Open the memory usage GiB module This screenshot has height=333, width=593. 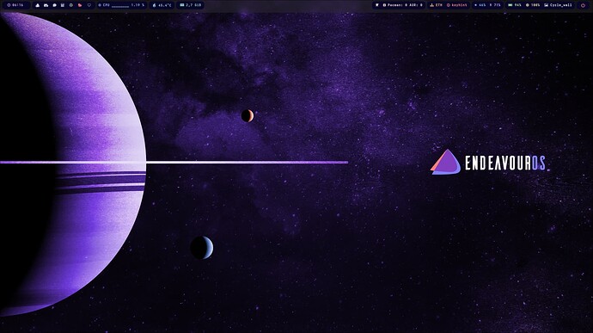pyautogui.click(x=190, y=5)
